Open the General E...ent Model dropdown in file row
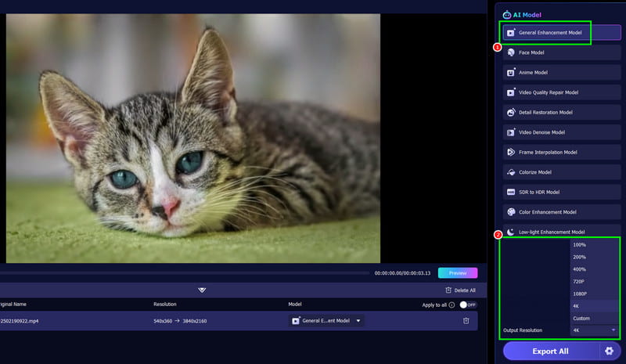The width and height of the screenshot is (626, 364). point(326,321)
